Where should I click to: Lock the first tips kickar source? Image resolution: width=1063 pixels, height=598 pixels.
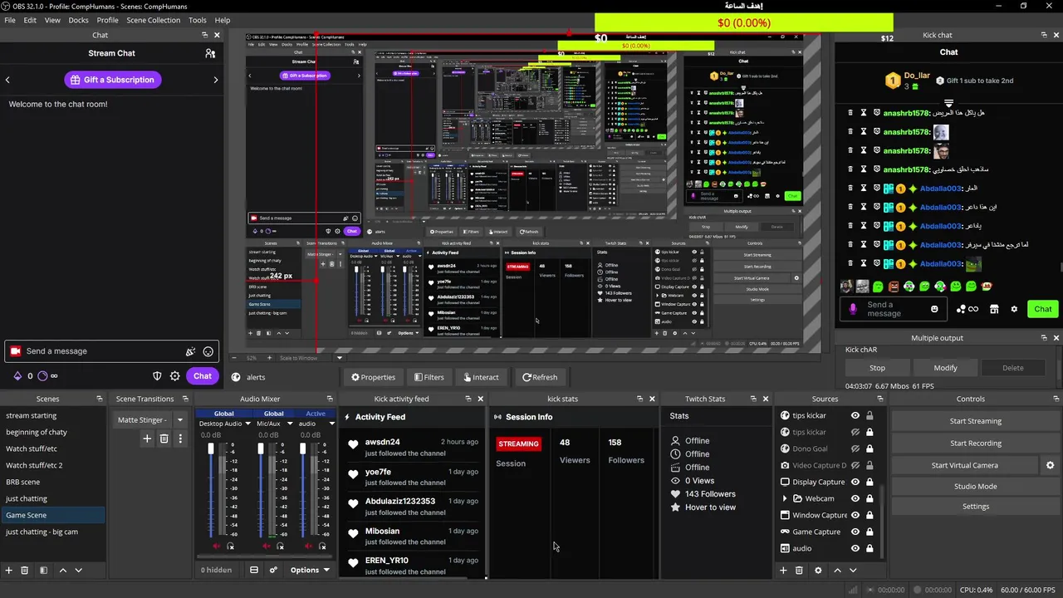click(870, 415)
